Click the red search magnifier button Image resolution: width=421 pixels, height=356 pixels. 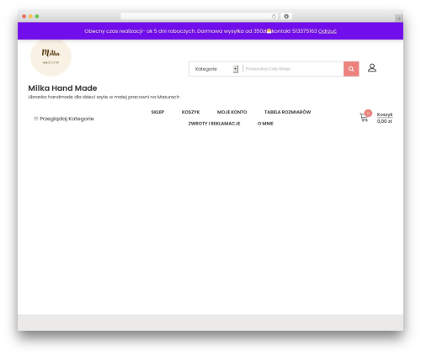(351, 69)
